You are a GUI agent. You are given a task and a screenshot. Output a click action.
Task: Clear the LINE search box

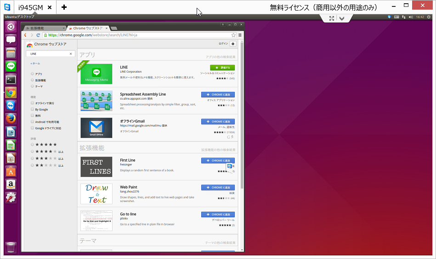[71, 54]
